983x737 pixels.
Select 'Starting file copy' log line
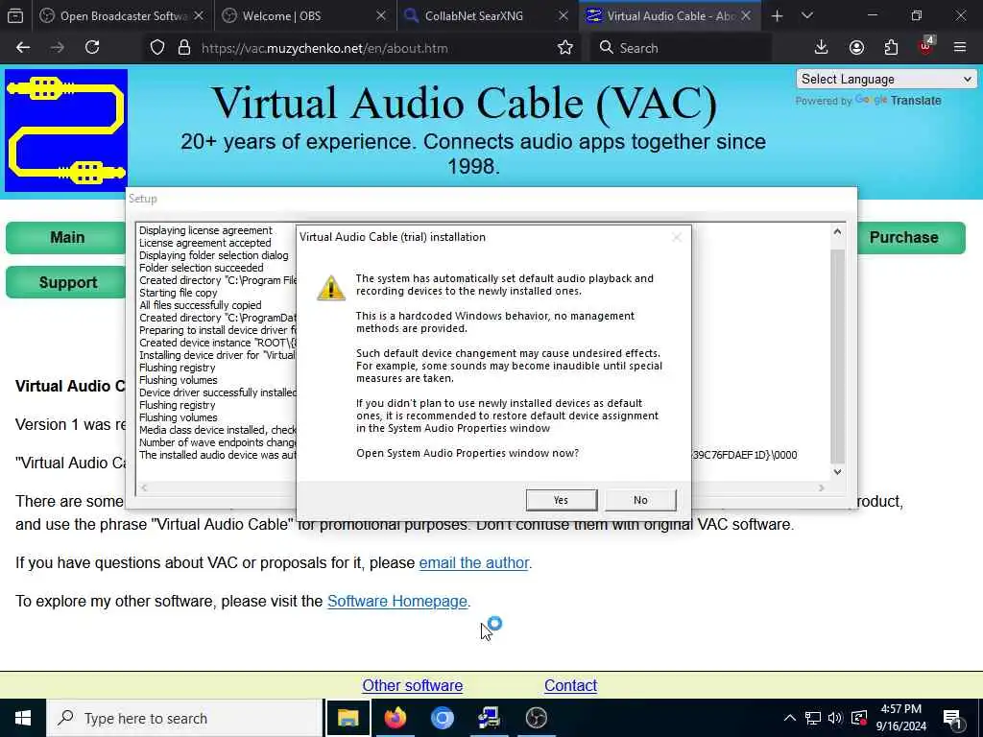point(178,293)
